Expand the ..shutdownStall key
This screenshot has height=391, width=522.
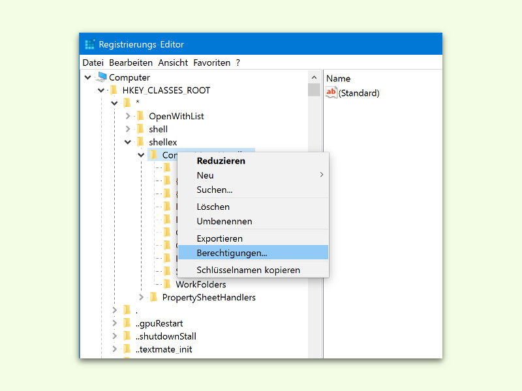coord(115,336)
